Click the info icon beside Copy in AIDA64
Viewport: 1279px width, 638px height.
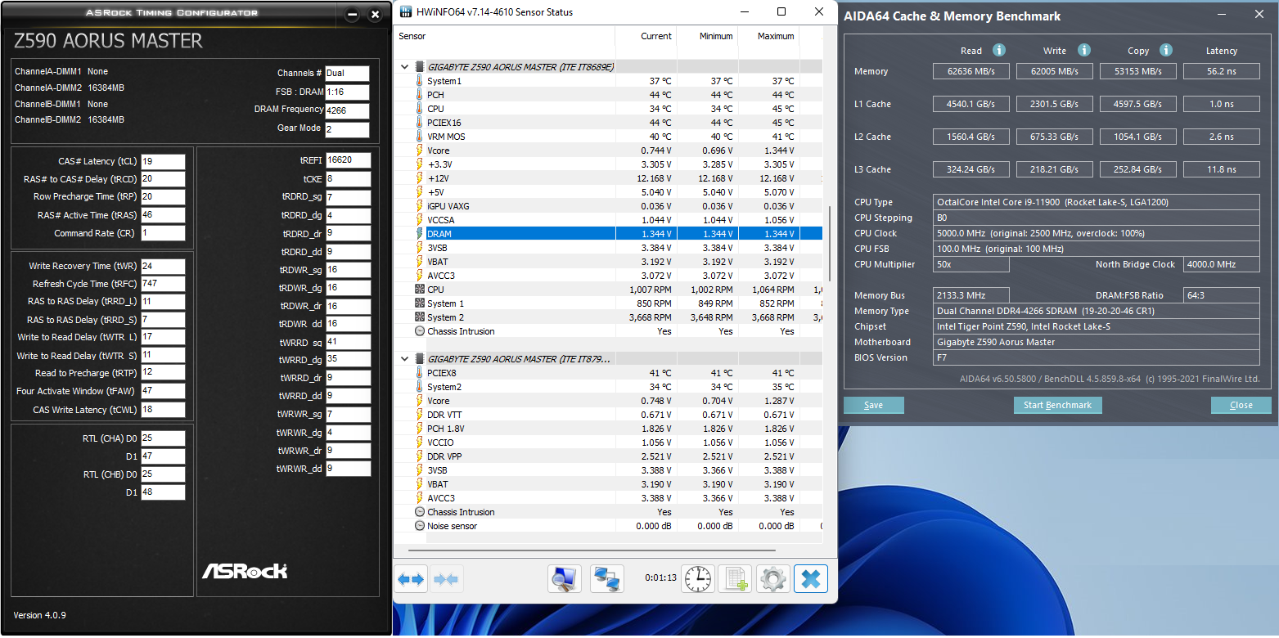1166,51
